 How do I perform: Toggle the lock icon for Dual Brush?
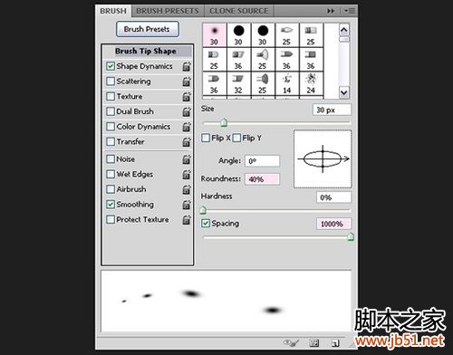[187, 111]
